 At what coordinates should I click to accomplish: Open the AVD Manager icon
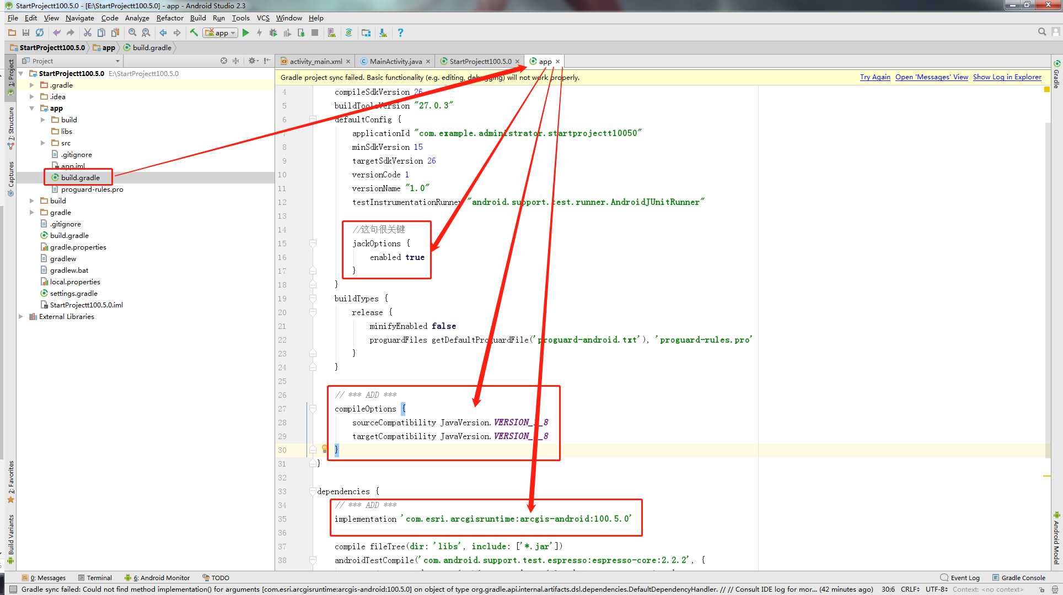pos(331,33)
